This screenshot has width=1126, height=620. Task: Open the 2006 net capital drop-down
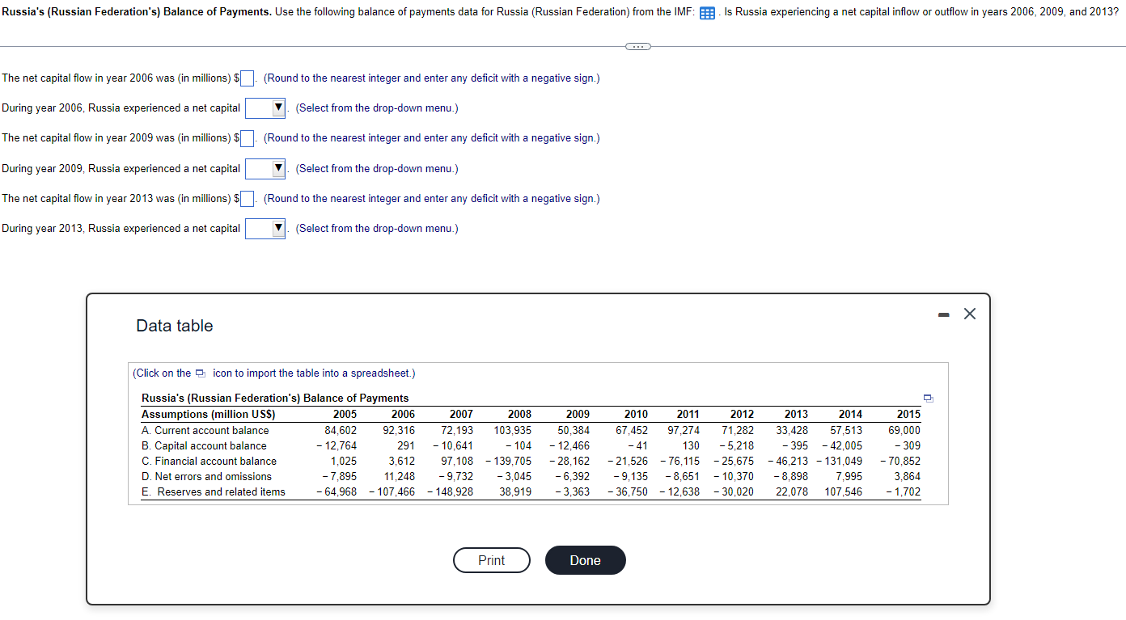click(266, 108)
